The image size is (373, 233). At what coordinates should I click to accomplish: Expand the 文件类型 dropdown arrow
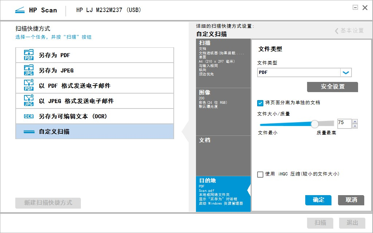[x=346, y=72]
